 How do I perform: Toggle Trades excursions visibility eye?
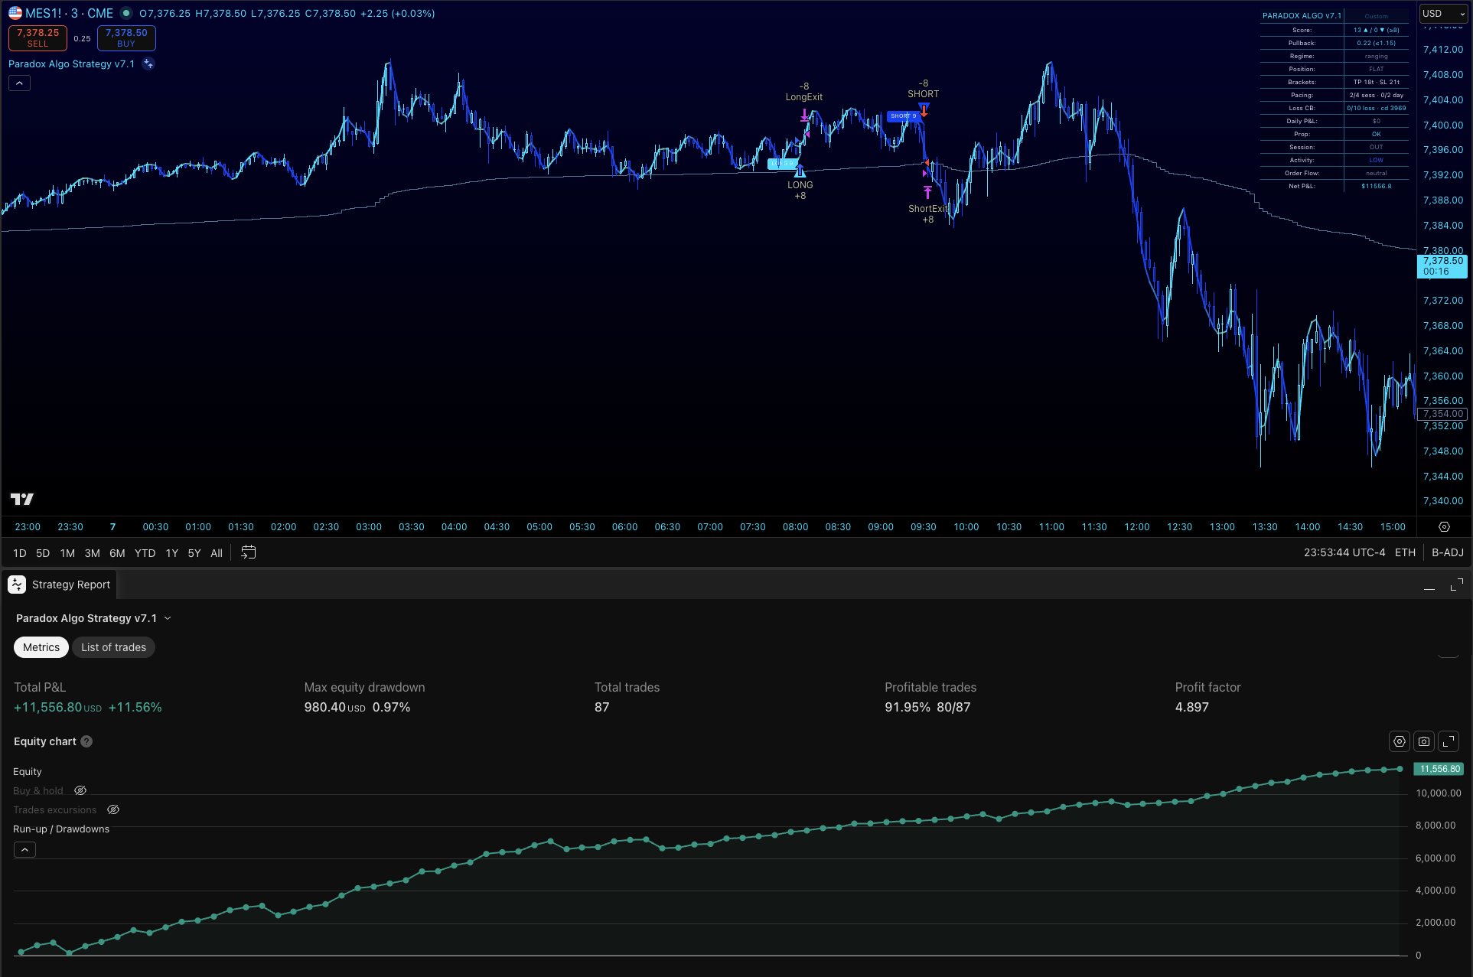tap(113, 810)
